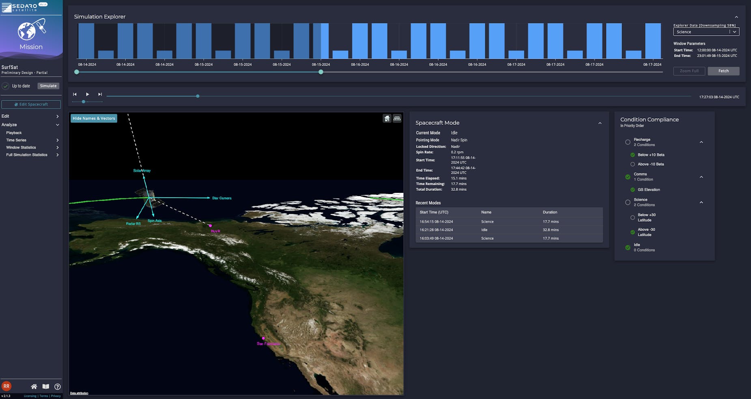
Task: Open the home view on the 3D map
Action: pyautogui.click(x=387, y=118)
